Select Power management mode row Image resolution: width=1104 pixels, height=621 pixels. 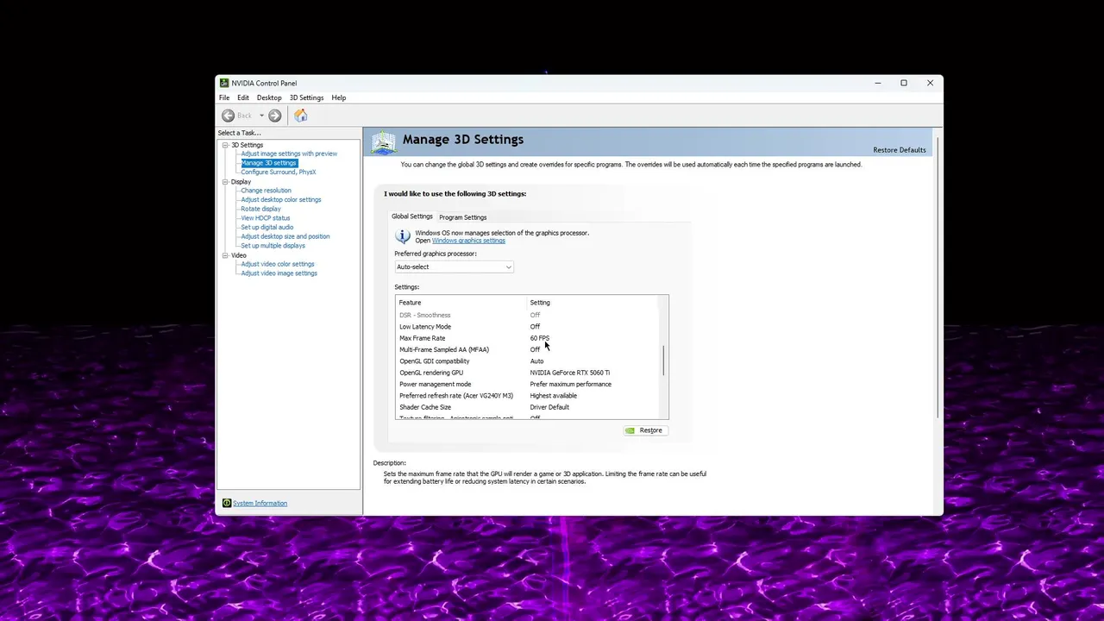(x=528, y=384)
